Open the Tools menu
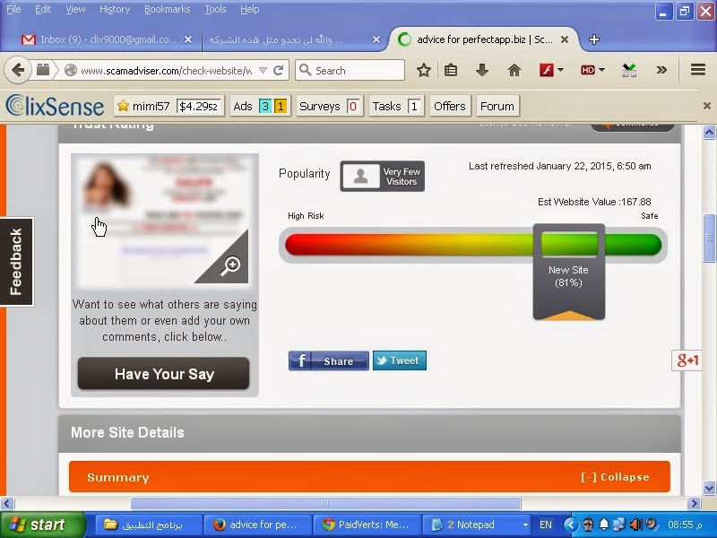 coord(215,9)
